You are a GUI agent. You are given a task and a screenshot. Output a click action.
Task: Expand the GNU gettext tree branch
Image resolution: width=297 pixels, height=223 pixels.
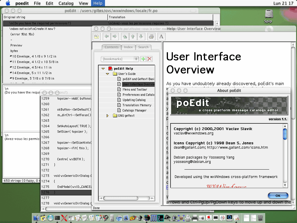pos(107,115)
